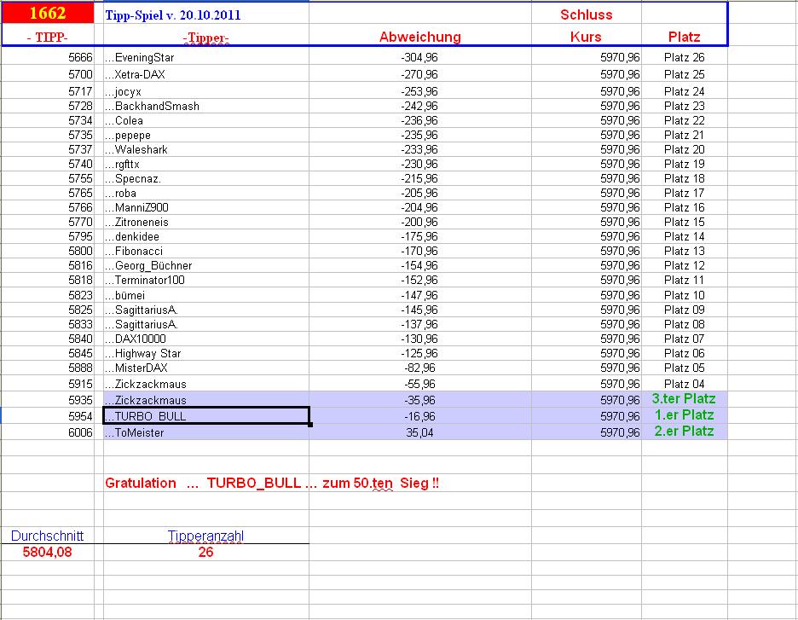Click the green '1.er Platz' cell

point(684,414)
